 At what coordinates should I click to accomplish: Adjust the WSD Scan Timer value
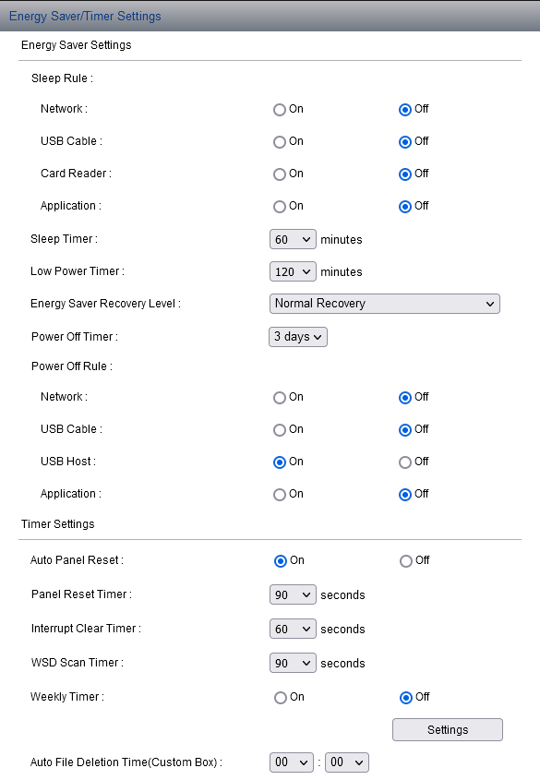click(x=293, y=663)
